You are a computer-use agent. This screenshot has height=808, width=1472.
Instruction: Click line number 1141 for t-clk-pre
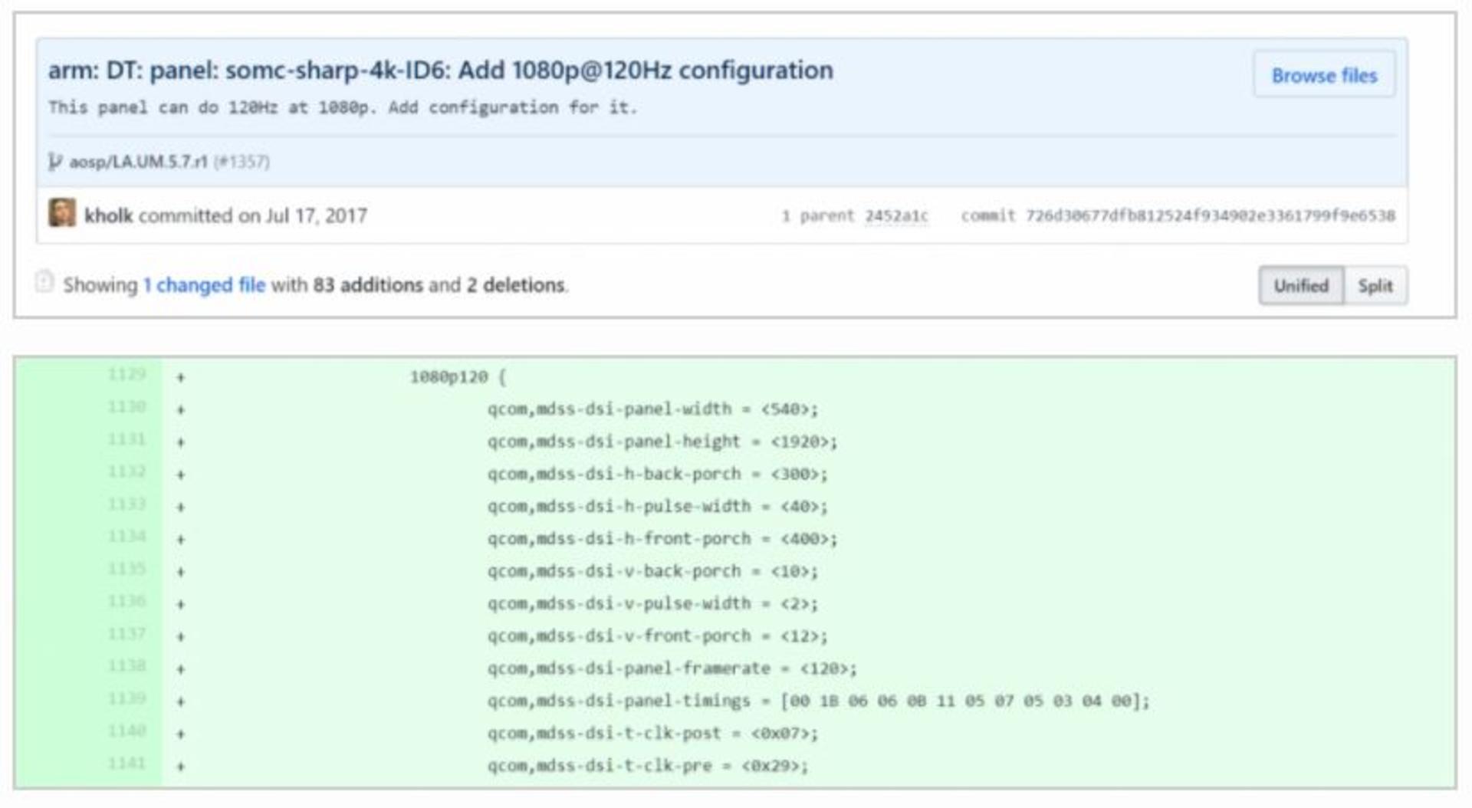click(127, 763)
